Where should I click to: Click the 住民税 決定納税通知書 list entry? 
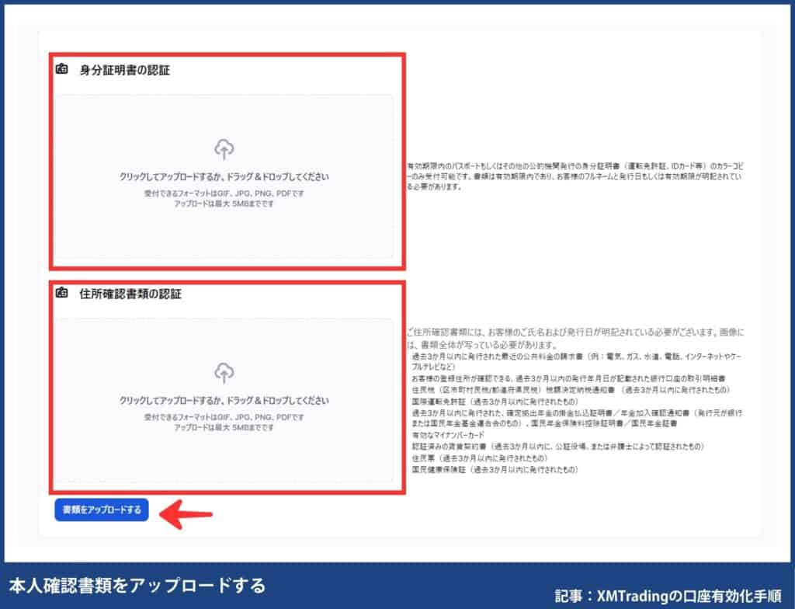571,390
